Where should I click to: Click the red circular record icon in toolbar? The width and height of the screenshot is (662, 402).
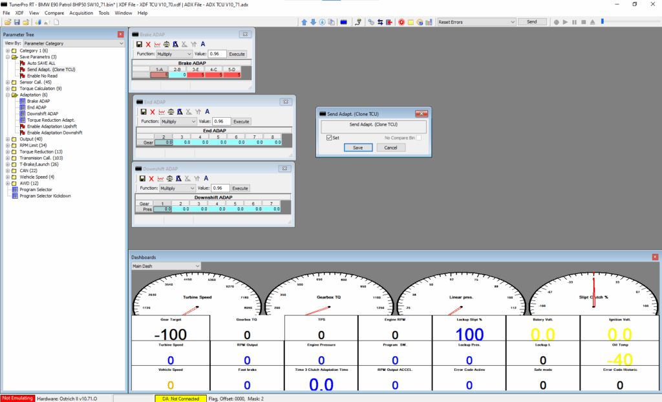tap(401, 22)
